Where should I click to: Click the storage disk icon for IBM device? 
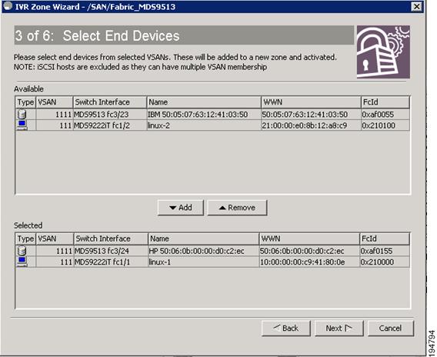[x=22, y=115]
